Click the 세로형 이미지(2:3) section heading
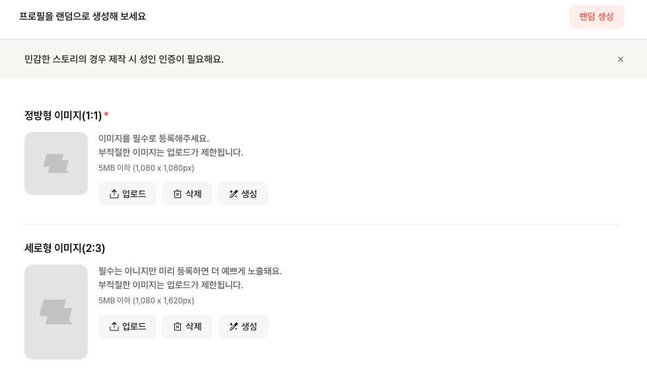Screen dimensions: 647x370 point(65,248)
